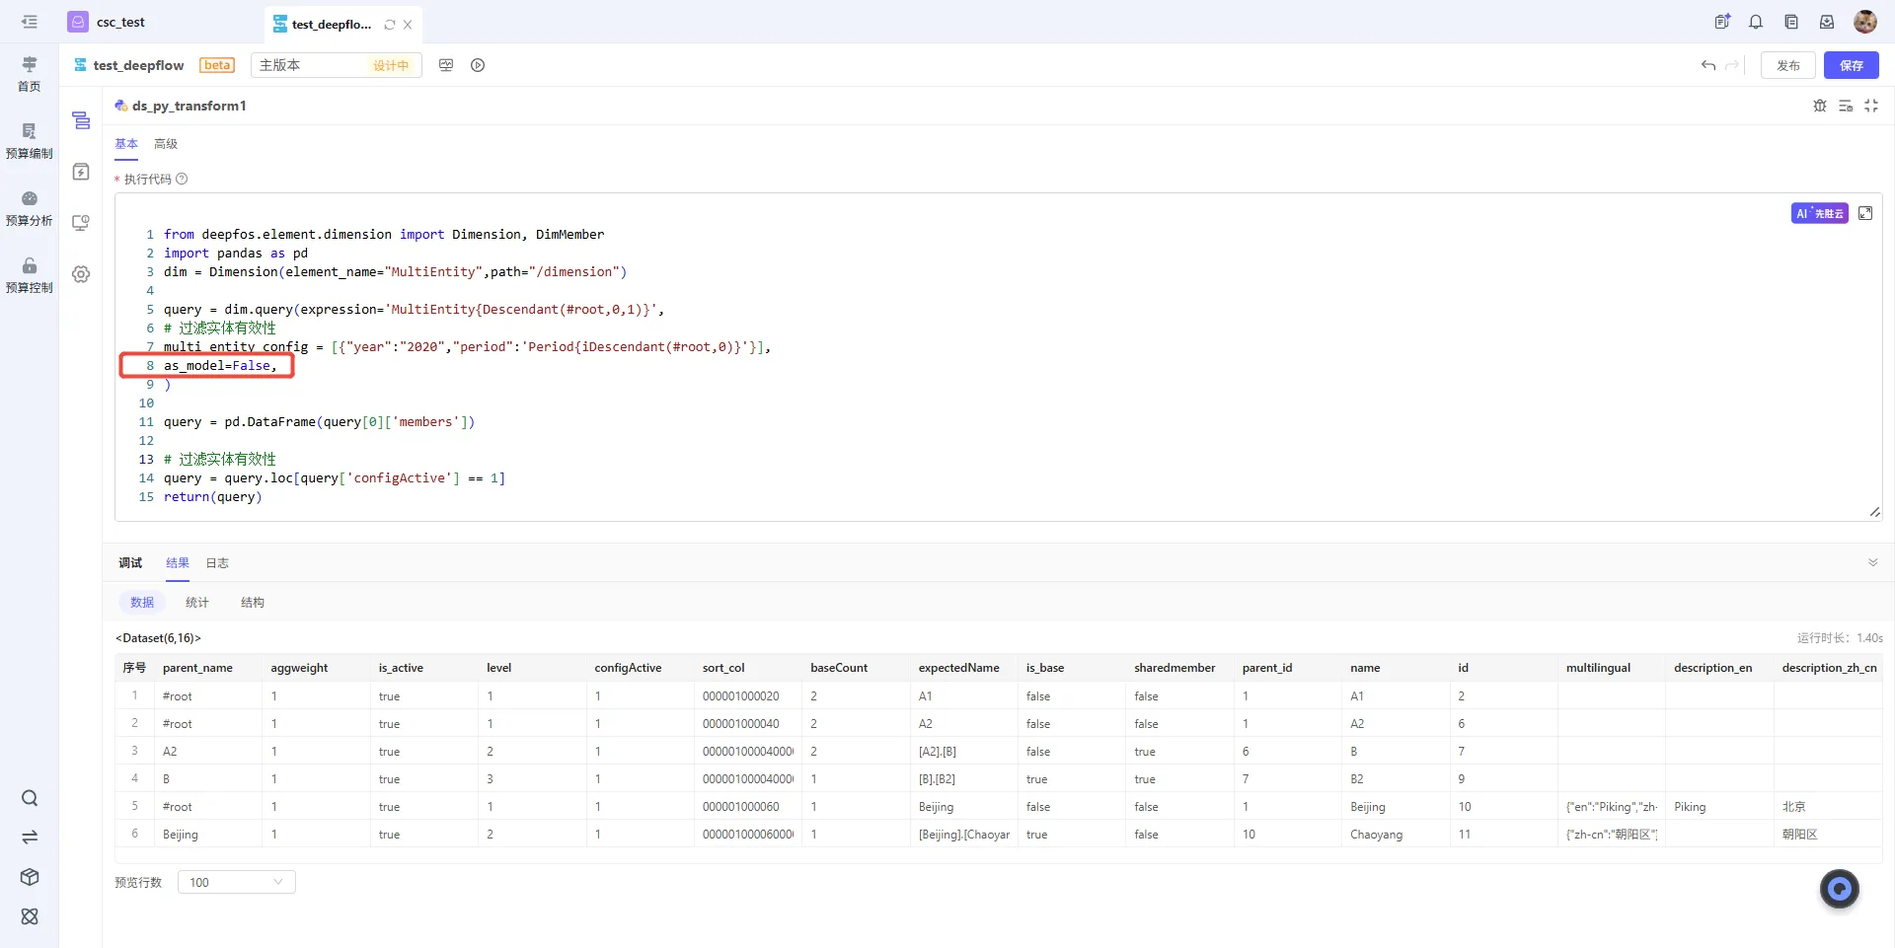
Task: Undo the last change
Action: pyautogui.click(x=1708, y=65)
